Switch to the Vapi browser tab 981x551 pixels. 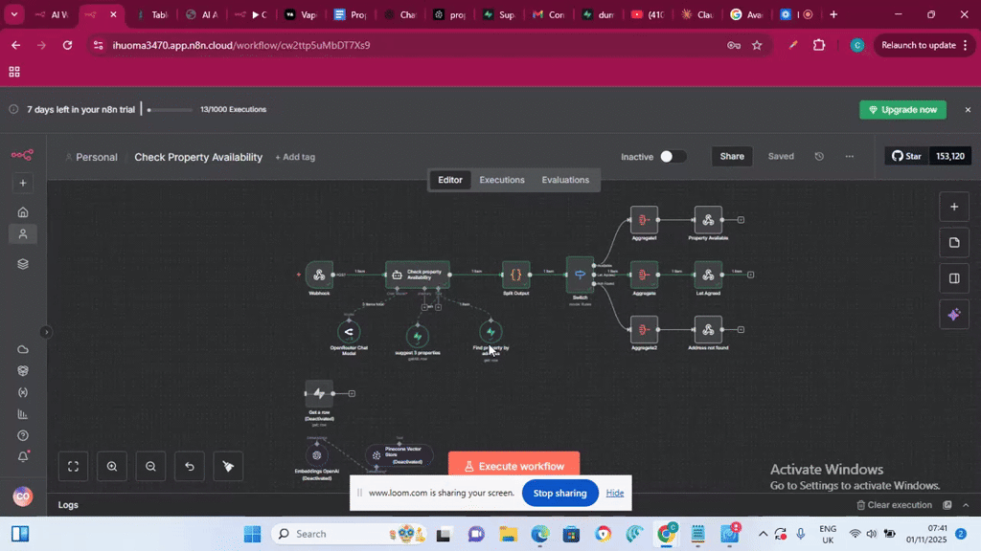point(302,14)
